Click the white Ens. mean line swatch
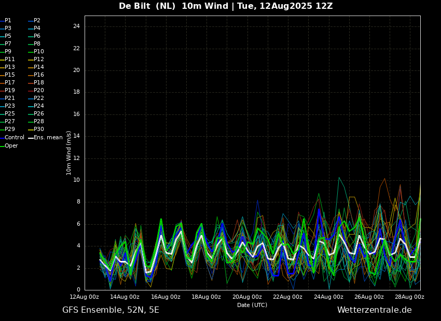441x321 pixels. click(31, 138)
